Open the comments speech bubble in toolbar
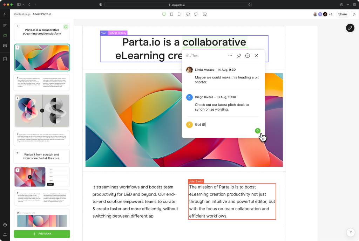Screen dimensions: 359x241 pyautogui.click(x=196, y=14)
